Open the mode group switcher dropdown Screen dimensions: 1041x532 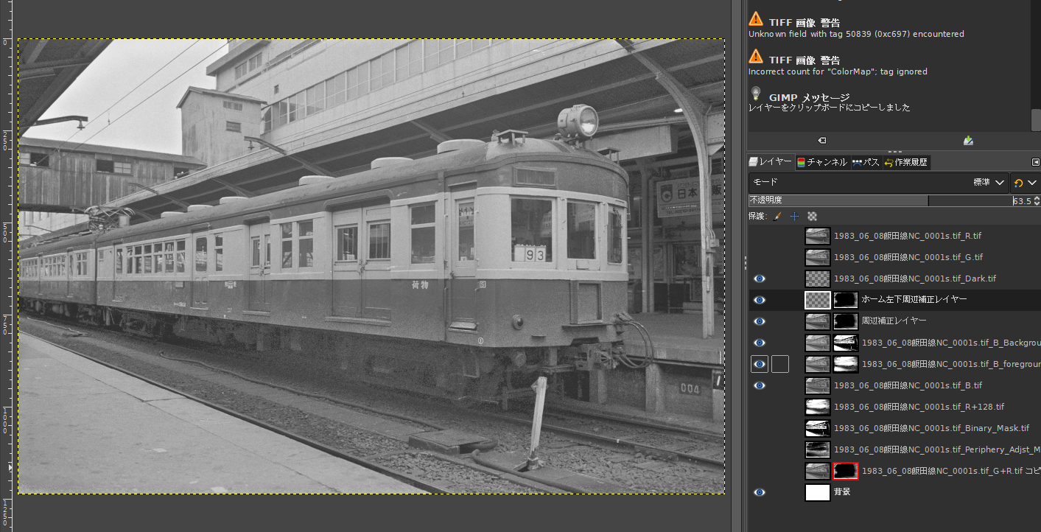[1025, 182]
